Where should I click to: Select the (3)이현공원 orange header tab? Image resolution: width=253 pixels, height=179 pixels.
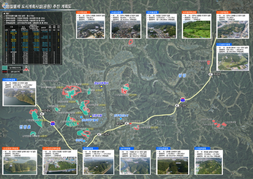tap(83, 12)
